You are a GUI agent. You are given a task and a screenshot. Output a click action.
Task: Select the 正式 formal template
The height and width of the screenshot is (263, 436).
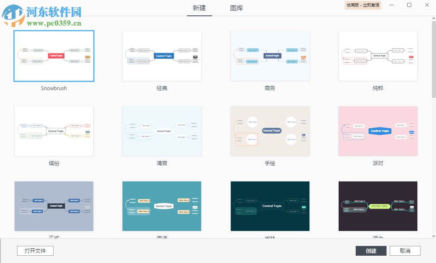pyautogui.click(x=54, y=206)
